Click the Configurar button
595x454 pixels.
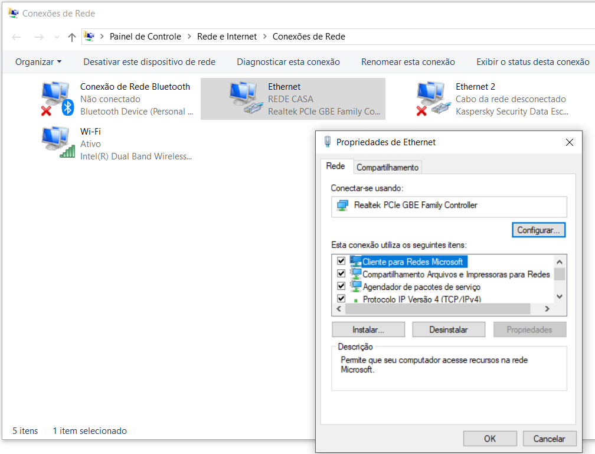[538, 230]
